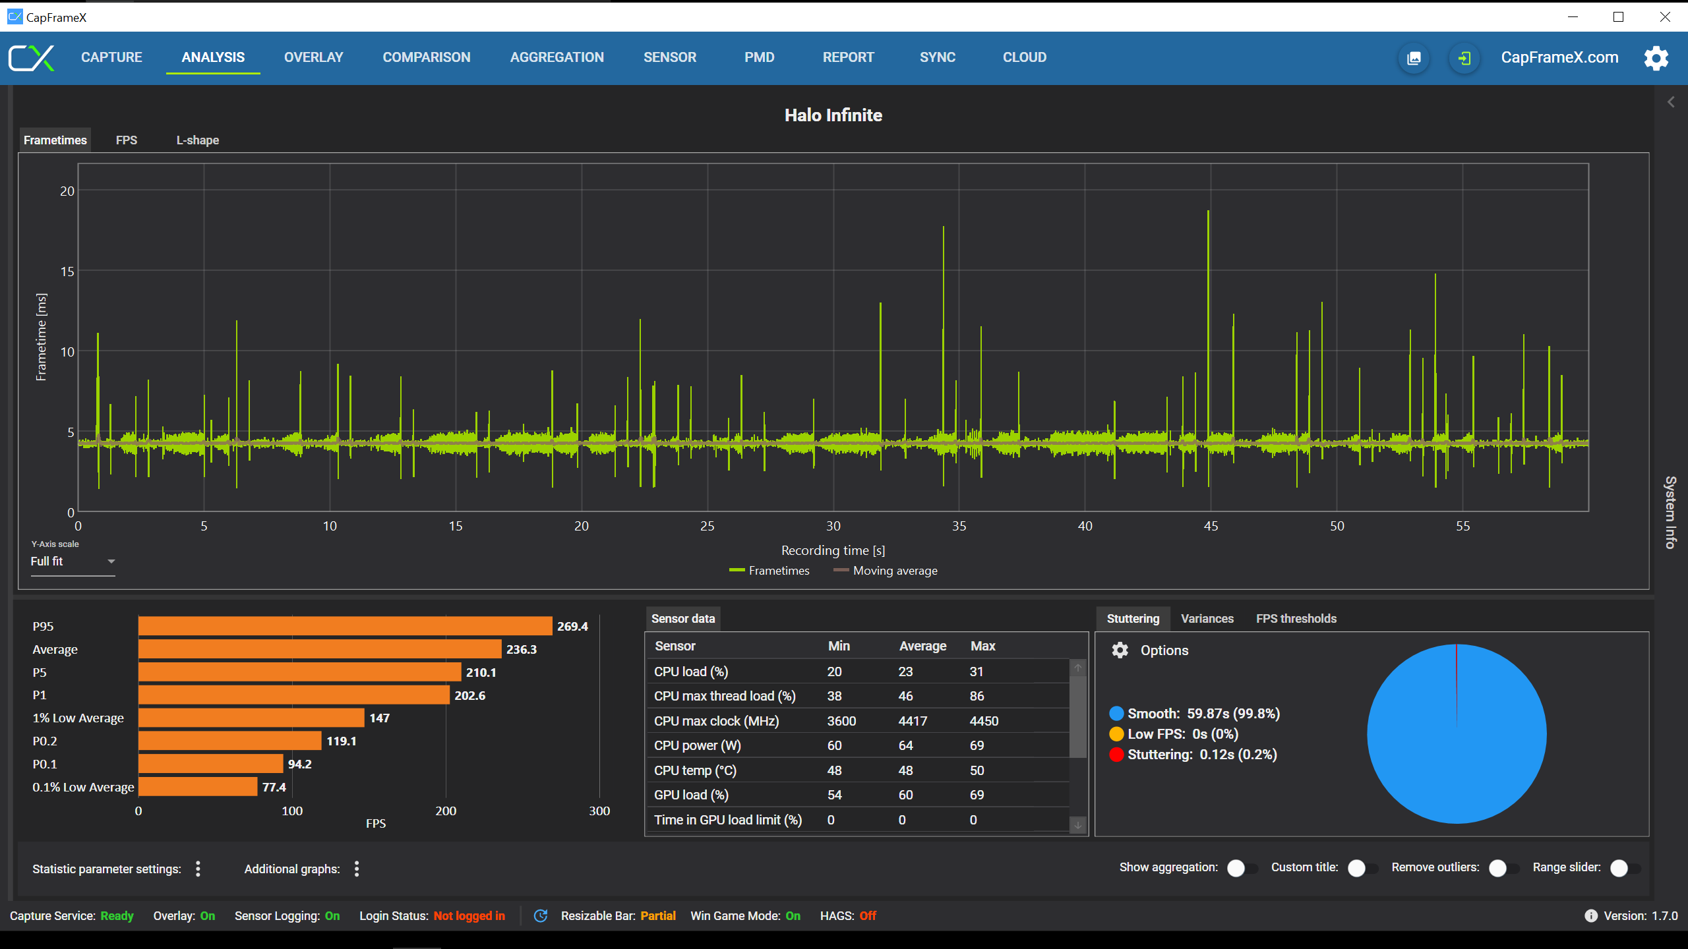This screenshot has height=949, width=1688.
Task: Click the '0.1% Low Average' label
Action: (83, 787)
